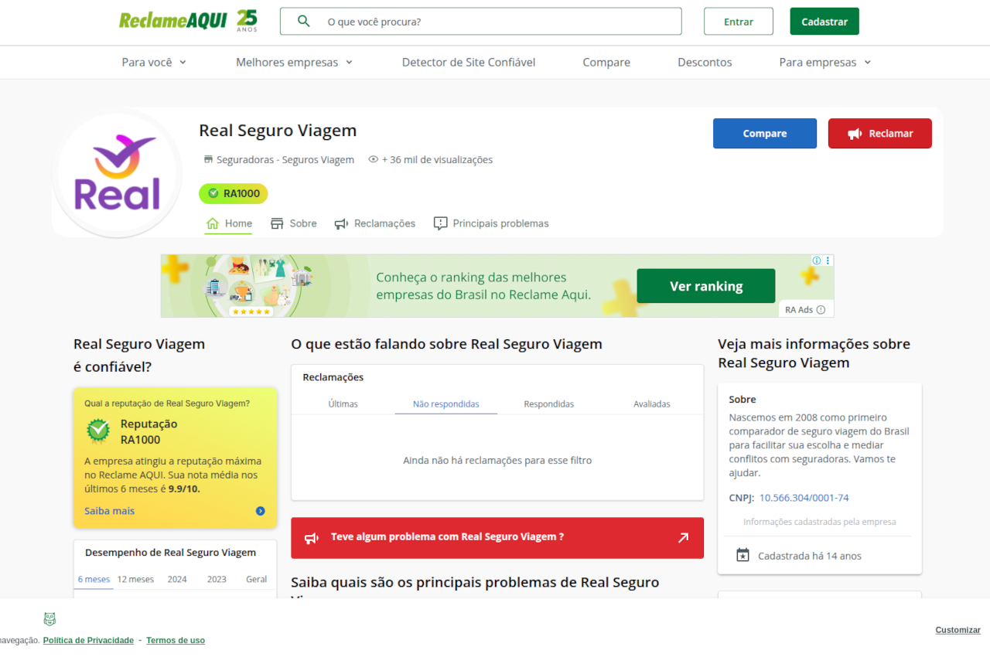Click the RA Ads info icon

[x=821, y=309]
